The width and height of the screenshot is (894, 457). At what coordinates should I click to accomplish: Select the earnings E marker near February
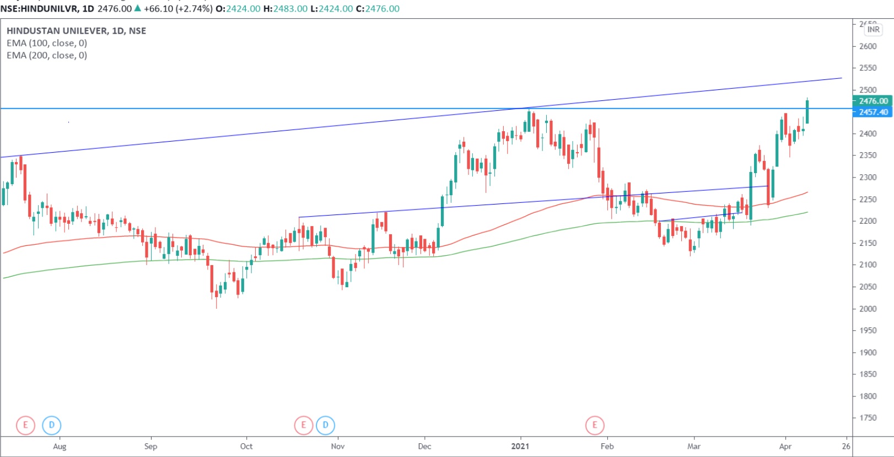595,425
